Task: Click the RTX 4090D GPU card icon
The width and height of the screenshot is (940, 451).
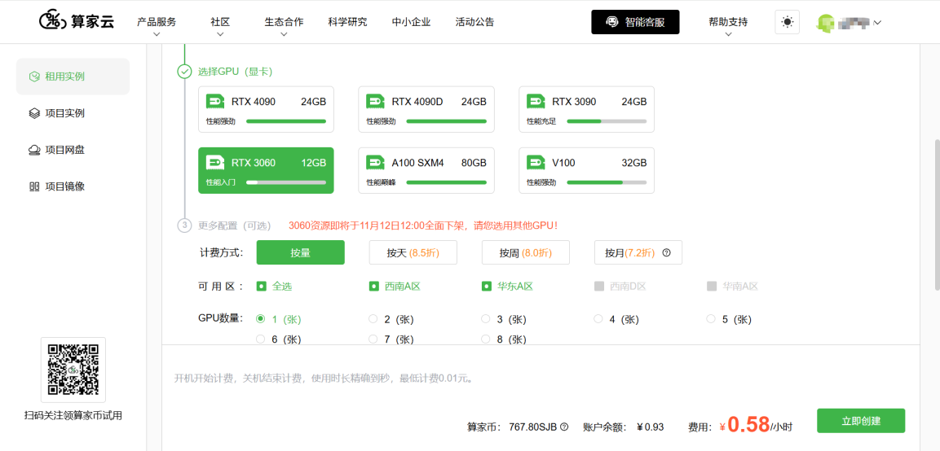Action: [375, 101]
